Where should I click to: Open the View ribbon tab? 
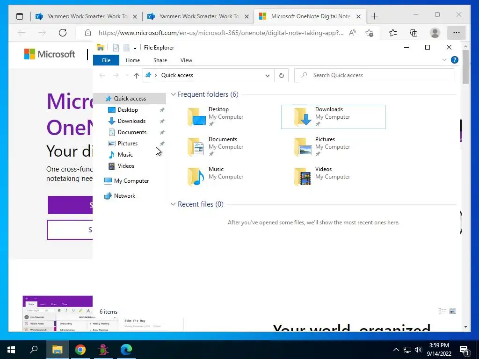[x=186, y=60]
